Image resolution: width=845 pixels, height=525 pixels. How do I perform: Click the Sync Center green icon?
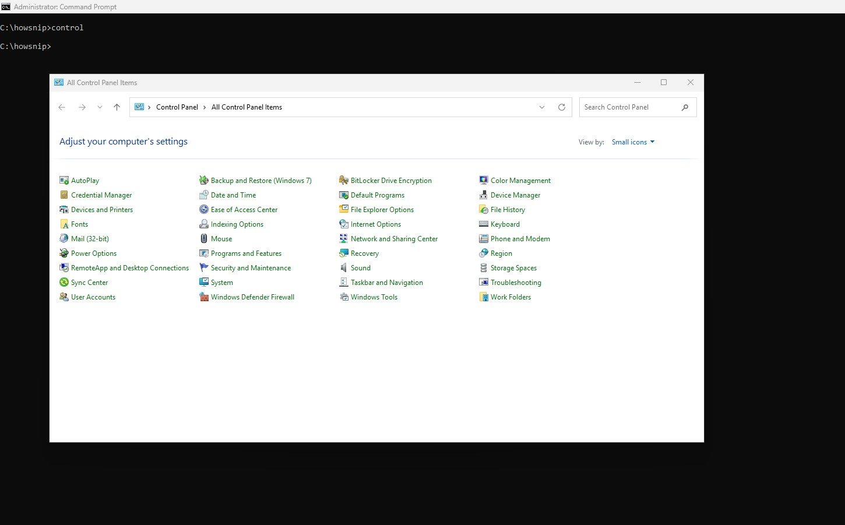click(64, 283)
